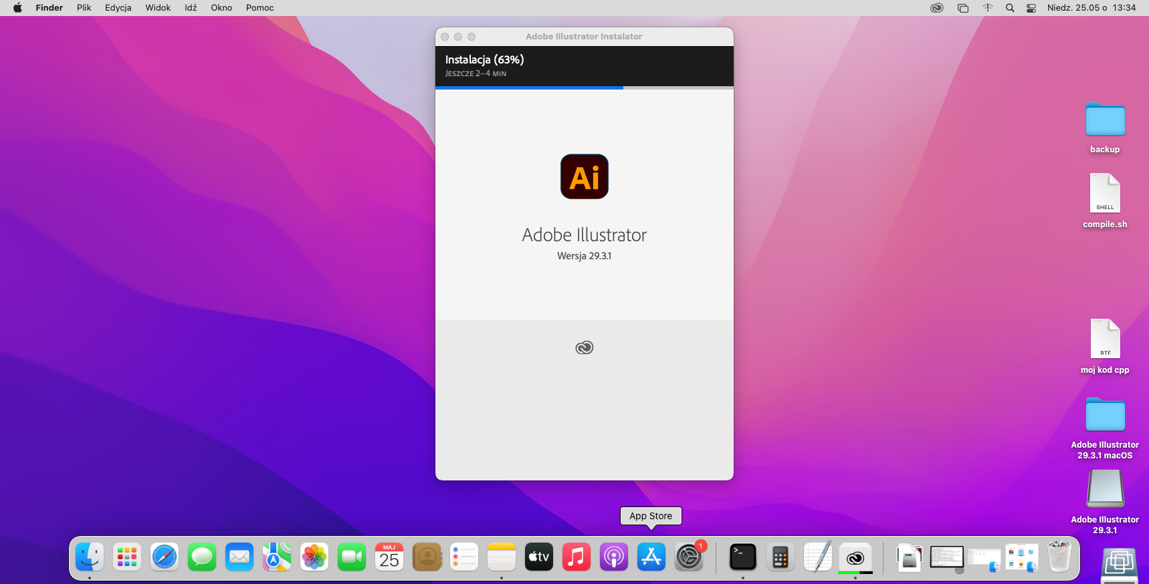
Task: Launch Apple TV from the Dock
Action: 539,557
